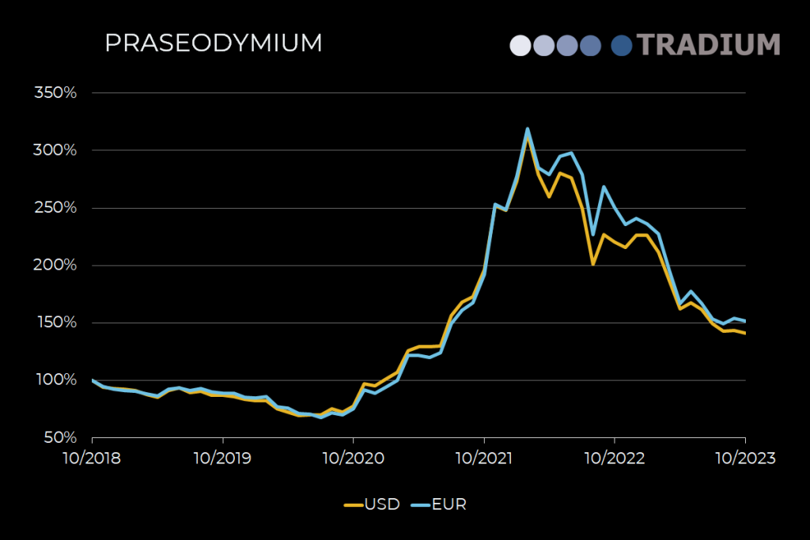810x540 pixels.
Task: Click the fourth blue logo circle
Action: click(x=590, y=45)
